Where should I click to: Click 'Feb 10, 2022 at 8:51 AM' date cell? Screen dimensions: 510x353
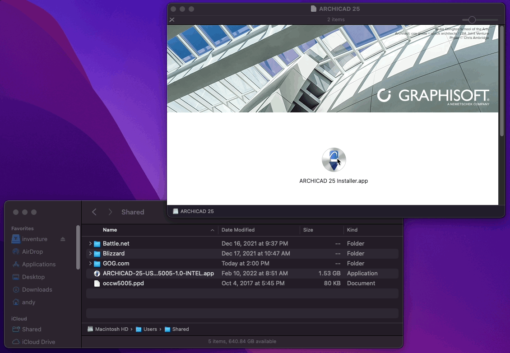(255, 273)
